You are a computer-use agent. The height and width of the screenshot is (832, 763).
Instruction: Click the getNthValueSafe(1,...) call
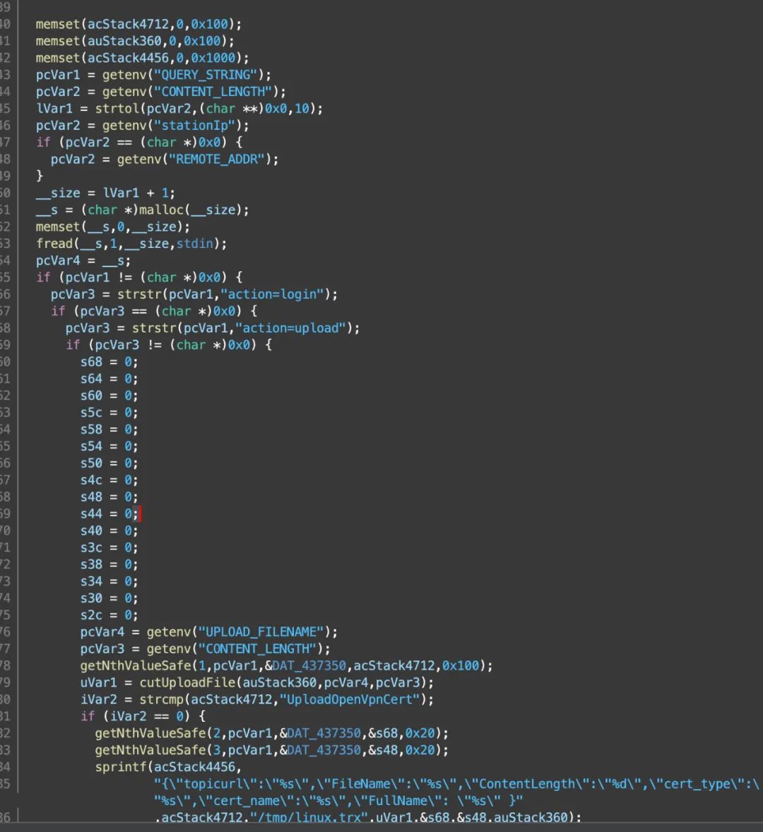pos(286,667)
